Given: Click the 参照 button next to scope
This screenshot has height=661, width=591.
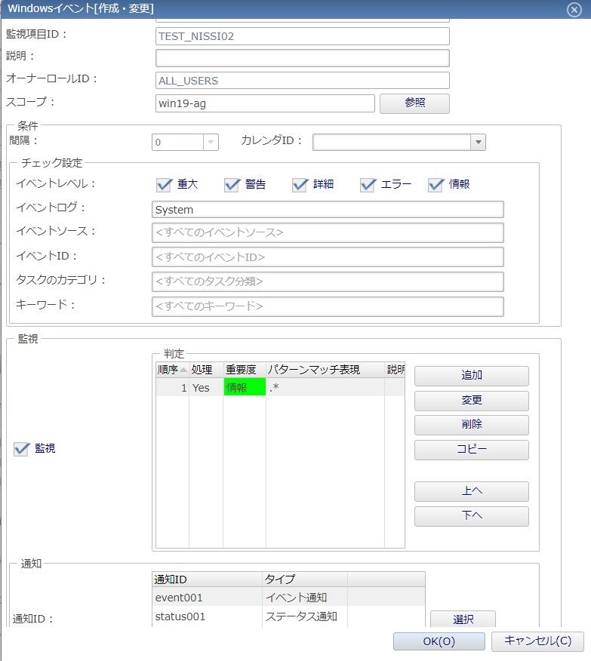Looking at the screenshot, I should 414,103.
